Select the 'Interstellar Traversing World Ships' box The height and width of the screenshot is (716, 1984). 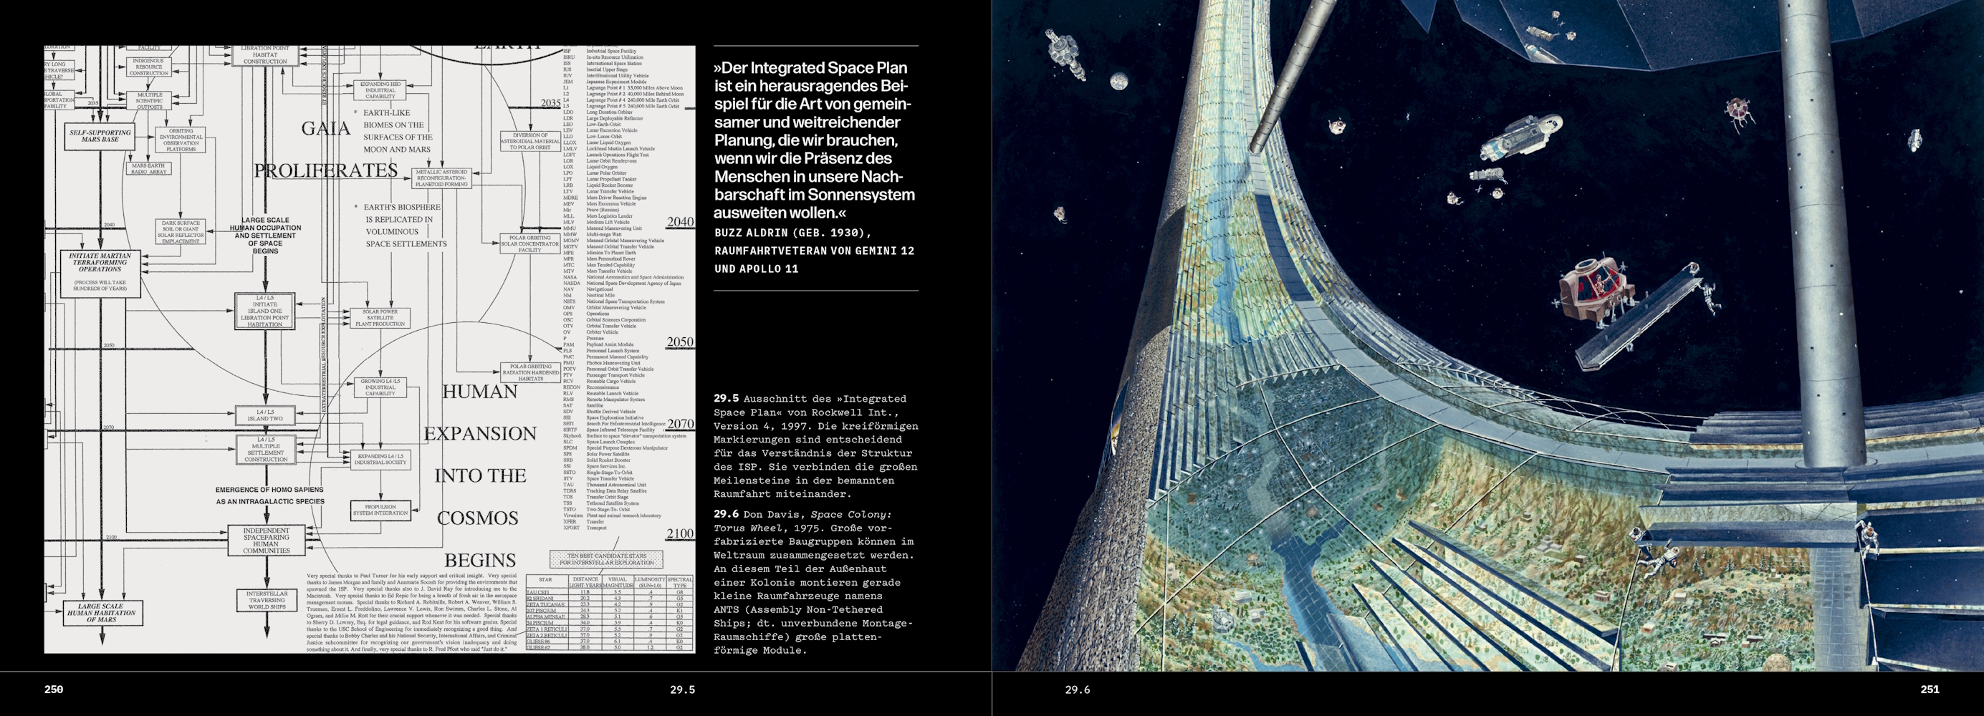(x=267, y=600)
